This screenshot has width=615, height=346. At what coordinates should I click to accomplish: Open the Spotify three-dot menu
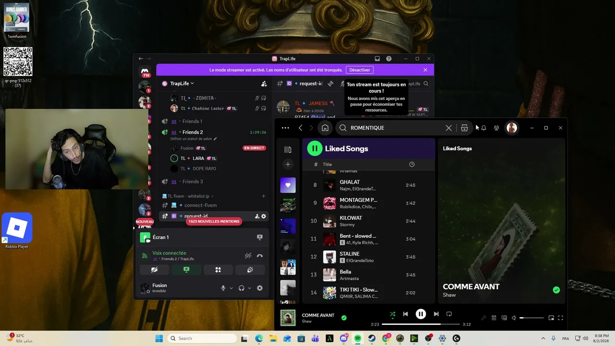(x=285, y=128)
